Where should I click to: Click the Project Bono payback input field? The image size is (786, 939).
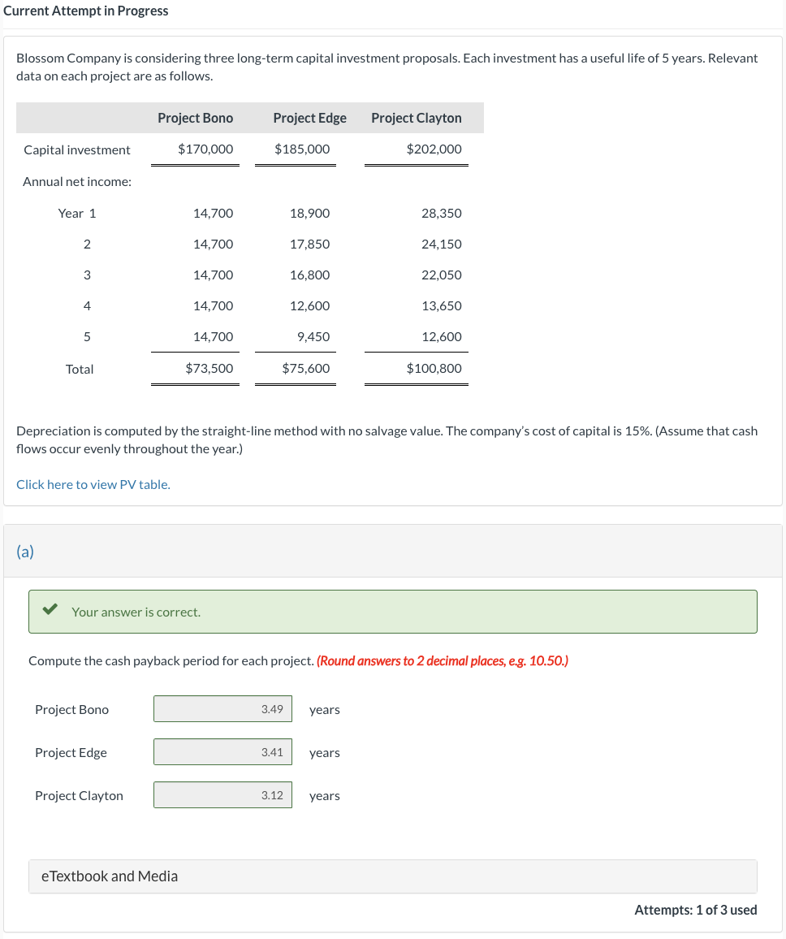pos(222,709)
